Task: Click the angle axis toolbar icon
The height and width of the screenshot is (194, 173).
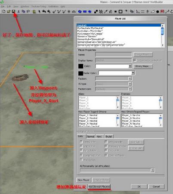Action: coord(138,12)
